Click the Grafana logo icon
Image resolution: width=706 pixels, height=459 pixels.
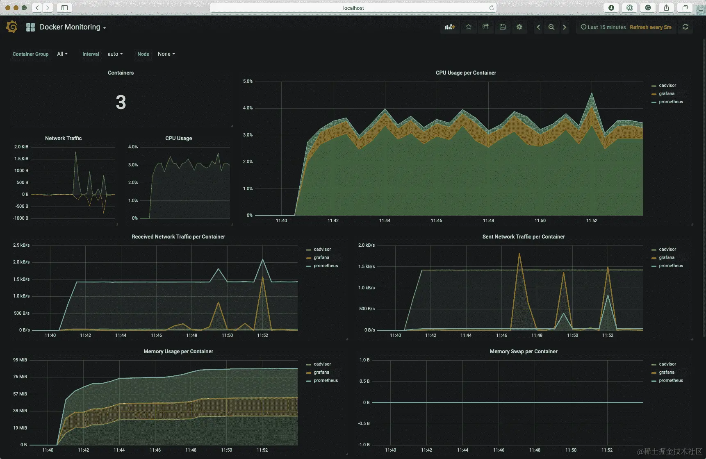pos(12,27)
